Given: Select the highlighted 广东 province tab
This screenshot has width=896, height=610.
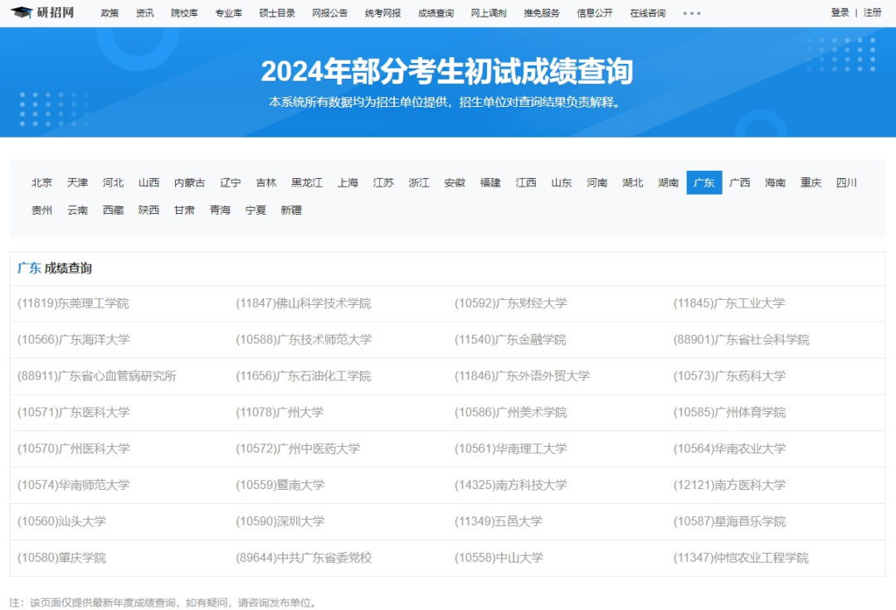Looking at the screenshot, I should click(x=704, y=182).
